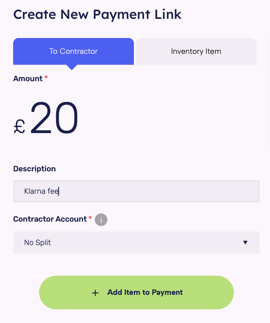Click the Klarna fee text in Description

tap(41, 191)
